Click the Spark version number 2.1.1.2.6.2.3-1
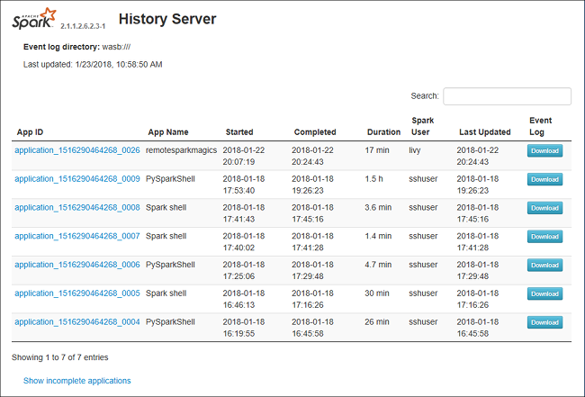This screenshot has height=397, width=585. 83,26
